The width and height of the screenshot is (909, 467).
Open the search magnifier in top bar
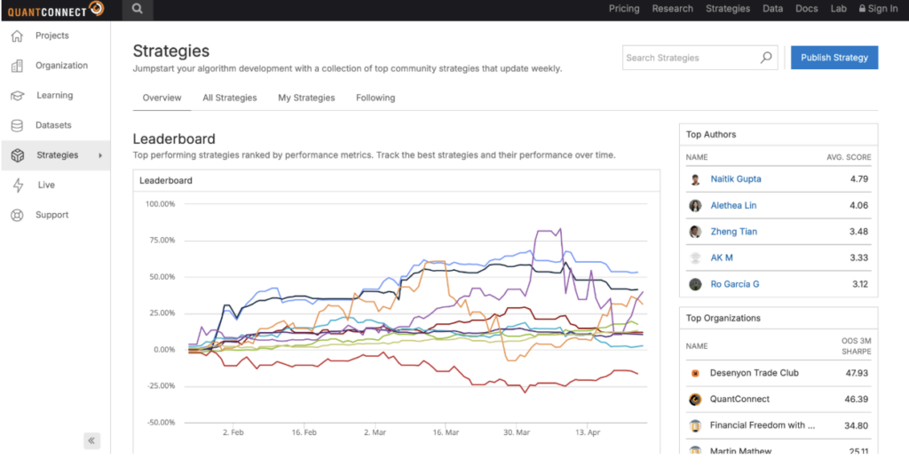[137, 9]
